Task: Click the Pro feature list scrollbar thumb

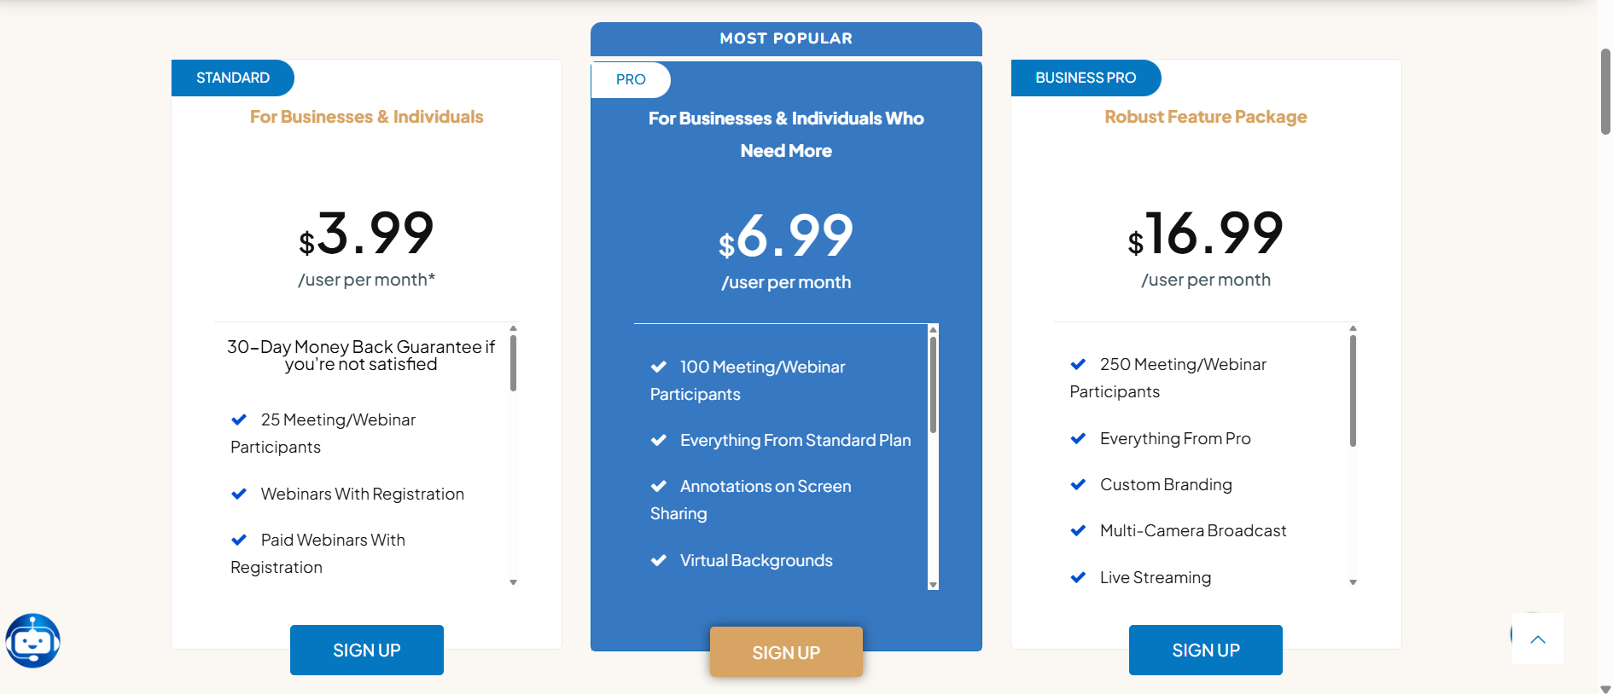Action: (x=933, y=384)
